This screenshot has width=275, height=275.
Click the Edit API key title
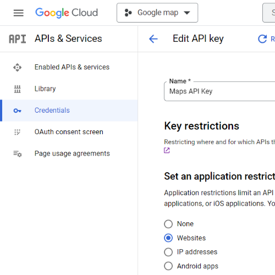(x=198, y=38)
